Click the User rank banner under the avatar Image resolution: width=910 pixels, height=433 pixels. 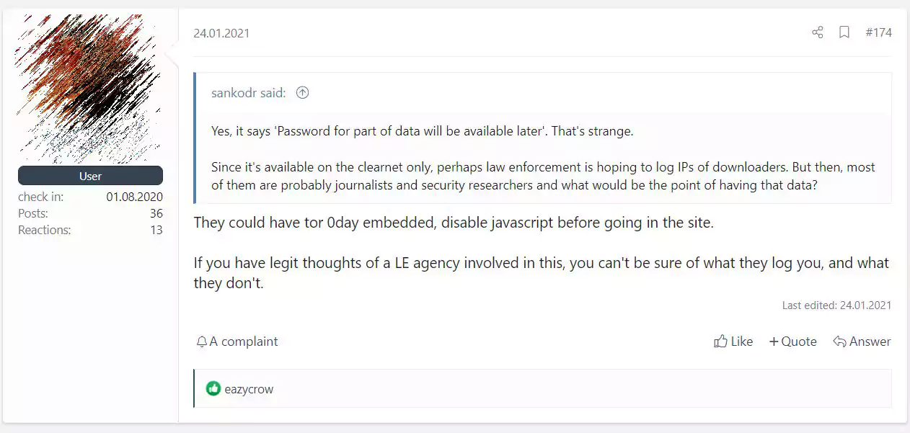[x=90, y=176]
